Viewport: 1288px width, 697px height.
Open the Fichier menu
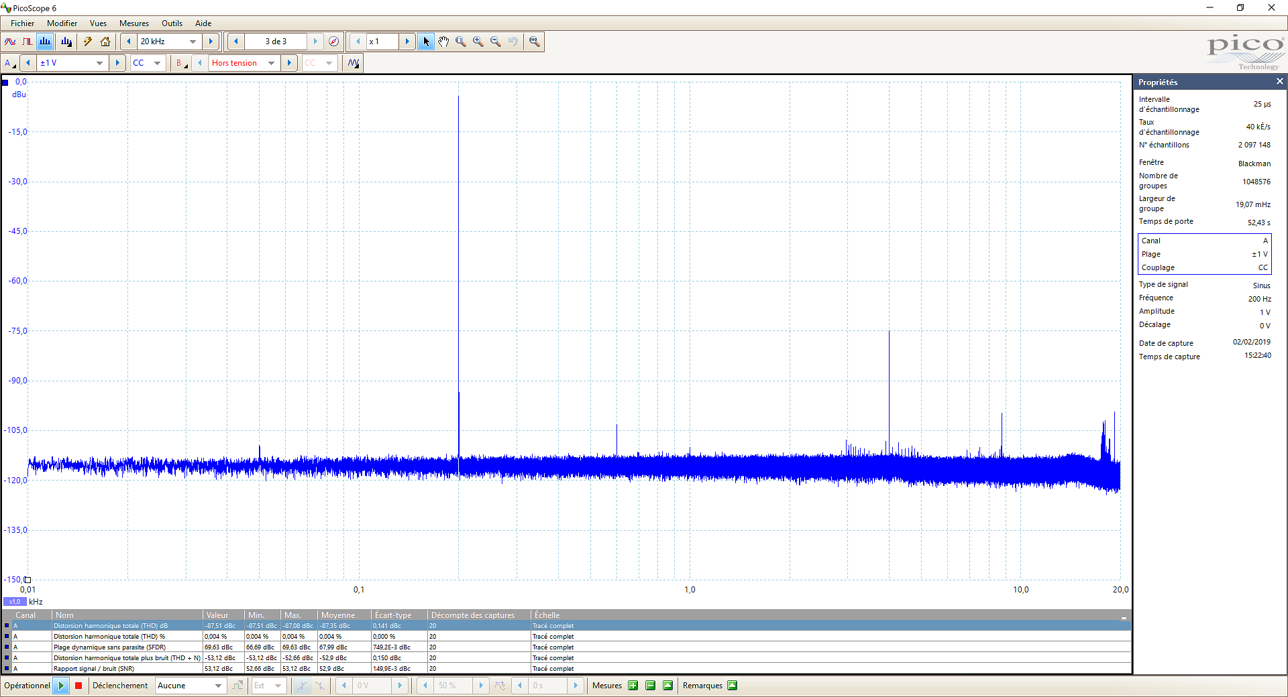click(22, 23)
